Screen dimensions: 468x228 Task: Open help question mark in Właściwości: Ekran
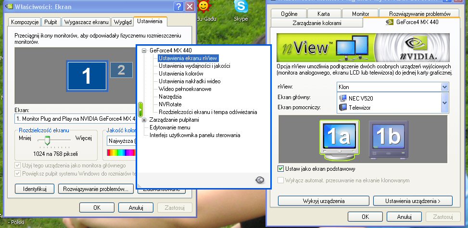178,6
